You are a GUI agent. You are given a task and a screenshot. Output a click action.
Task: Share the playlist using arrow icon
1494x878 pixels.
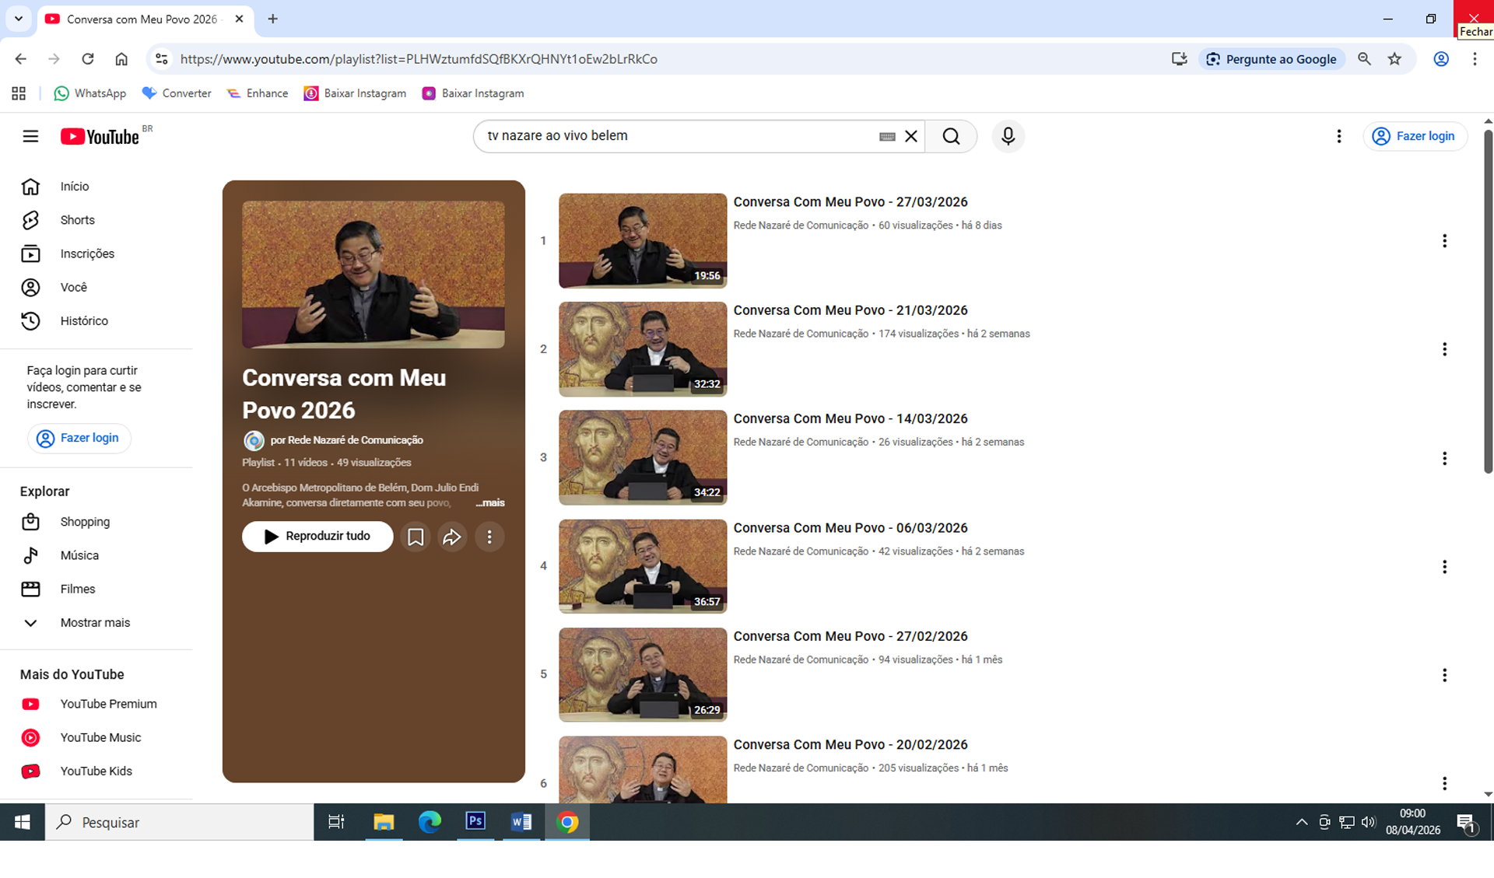(452, 537)
